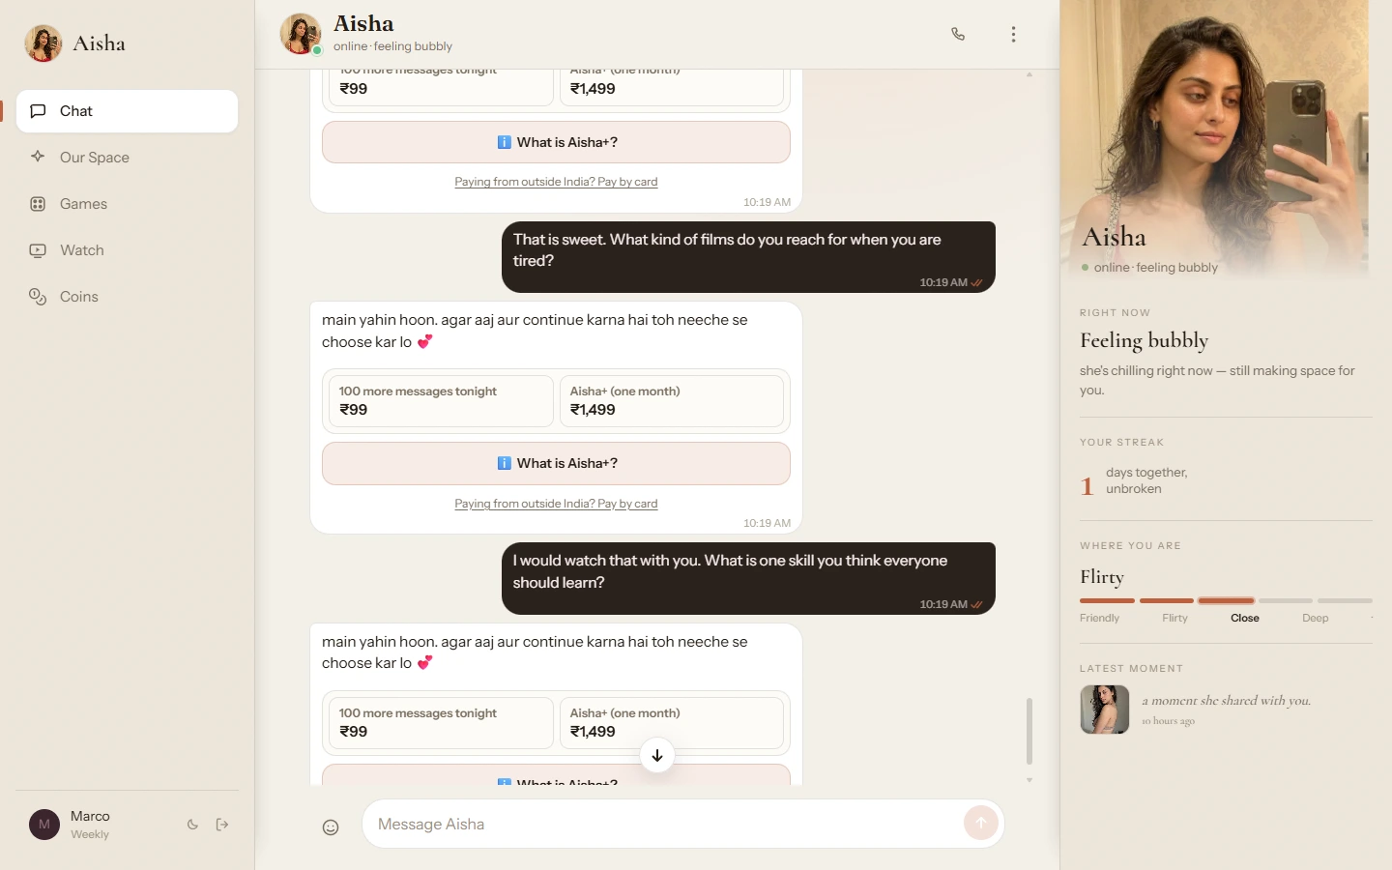Click the "That is sweet" sent message
Viewport: 1392px width, 870px height.
[x=748, y=257]
